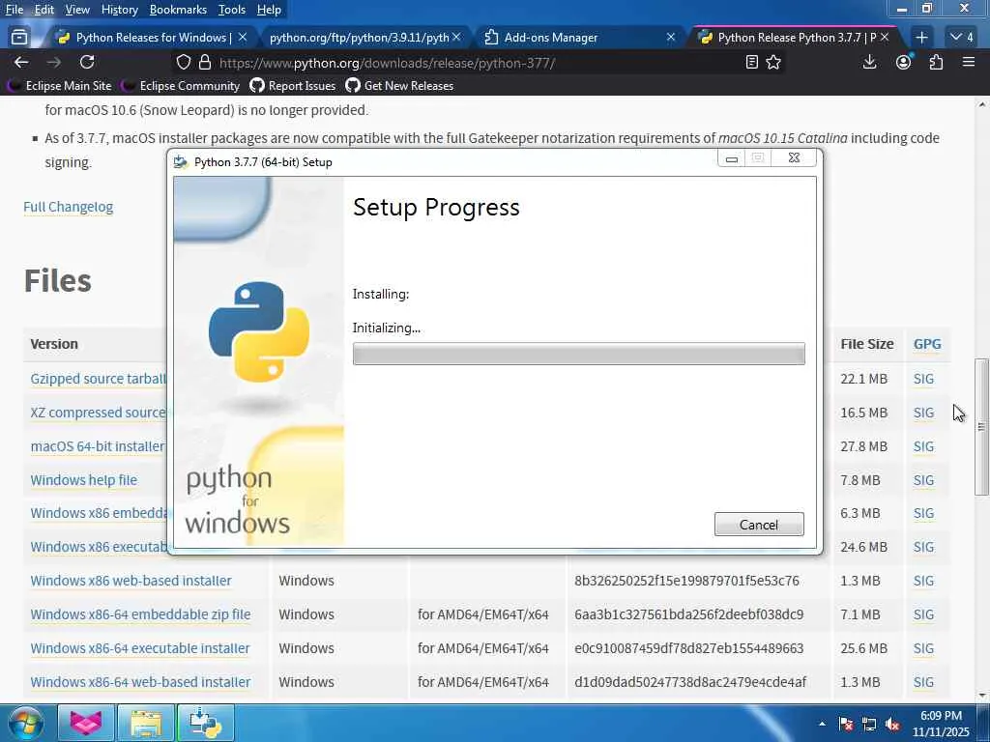990x742 pixels.
Task: Open the hamburger application menu
Action: 969,62
